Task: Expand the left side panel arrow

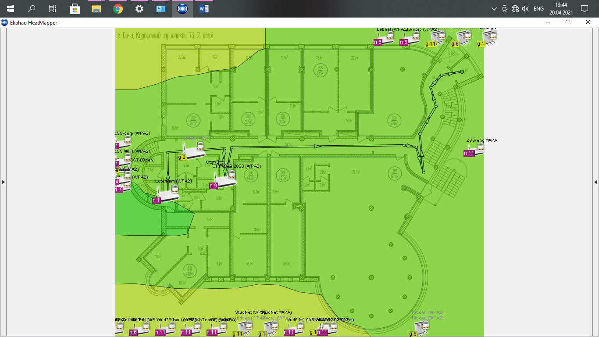Action: coord(3,182)
